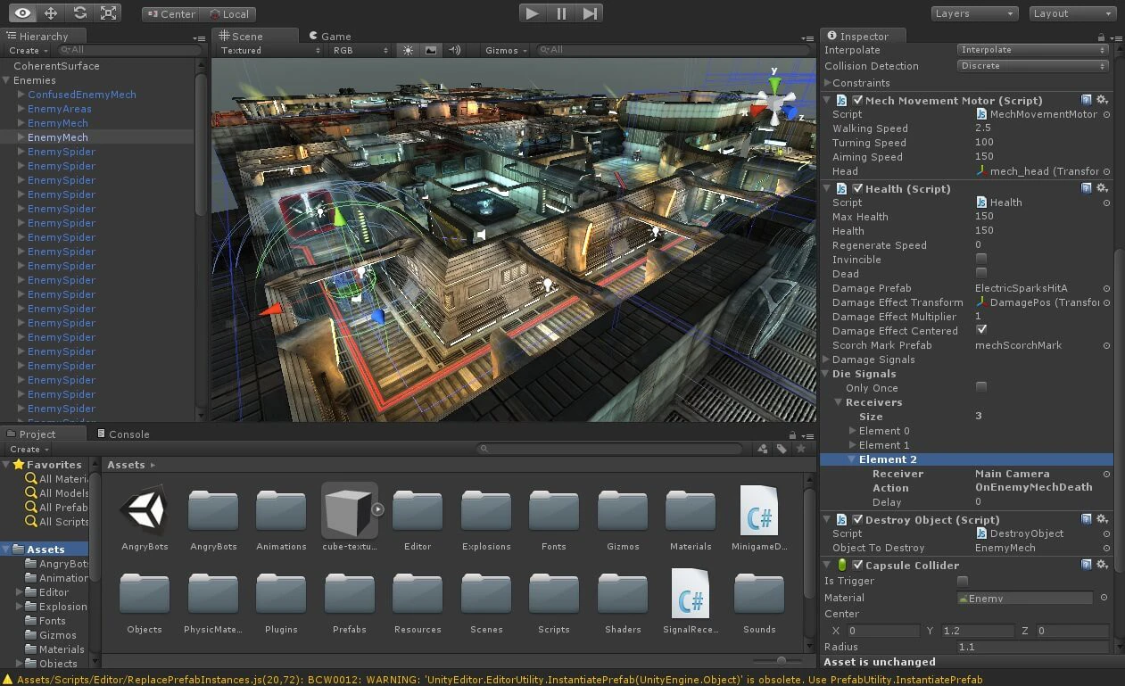Toggle scene lighting with the sun icon
The height and width of the screenshot is (686, 1125).
[x=407, y=50]
